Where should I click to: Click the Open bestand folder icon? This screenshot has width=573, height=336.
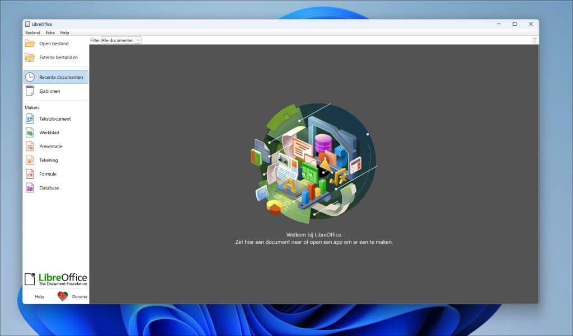[x=30, y=44]
